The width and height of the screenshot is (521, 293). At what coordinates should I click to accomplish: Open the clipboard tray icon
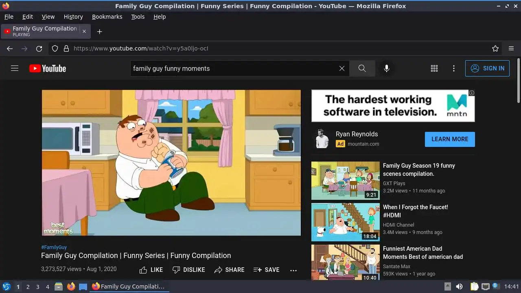click(x=474, y=286)
